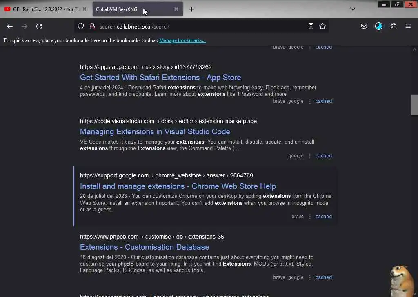This screenshot has width=418, height=297.
Task: Select the CollabVM SearXNG tab
Action: (138, 9)
